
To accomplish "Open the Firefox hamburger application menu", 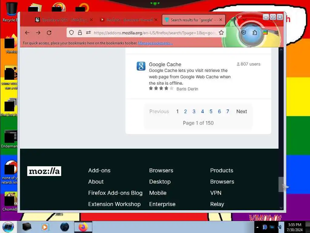I will point(276,32).
